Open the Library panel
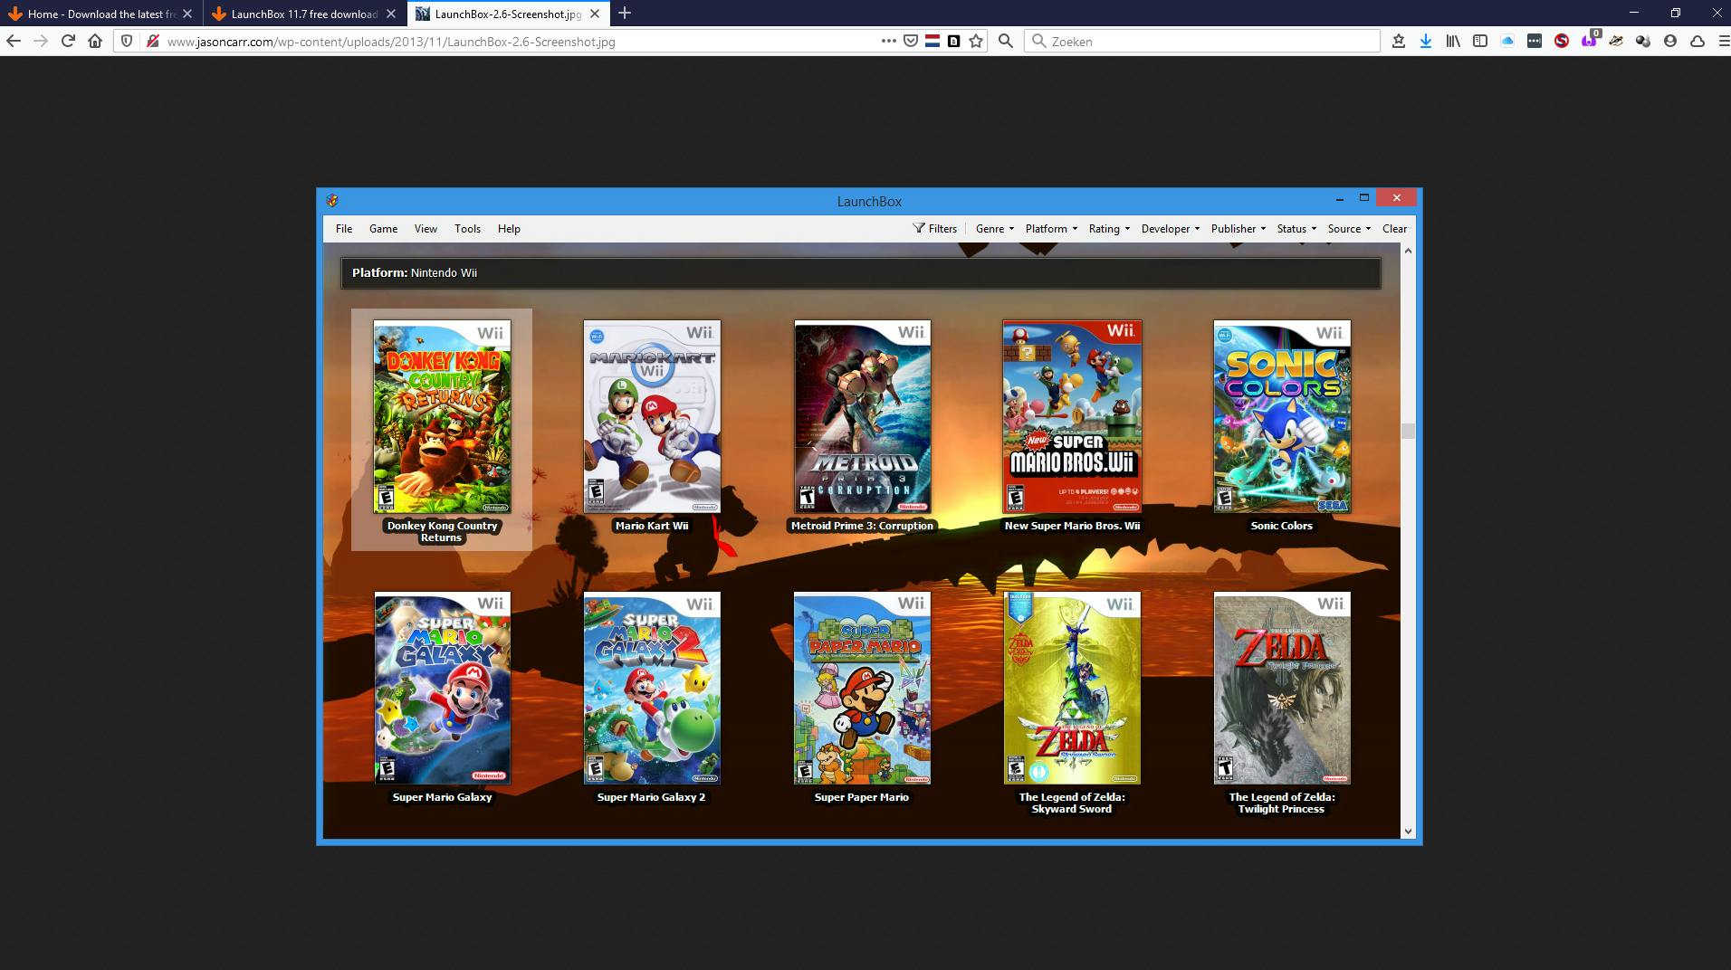This screenshot has width=1731, height=970. [1453, 41]
